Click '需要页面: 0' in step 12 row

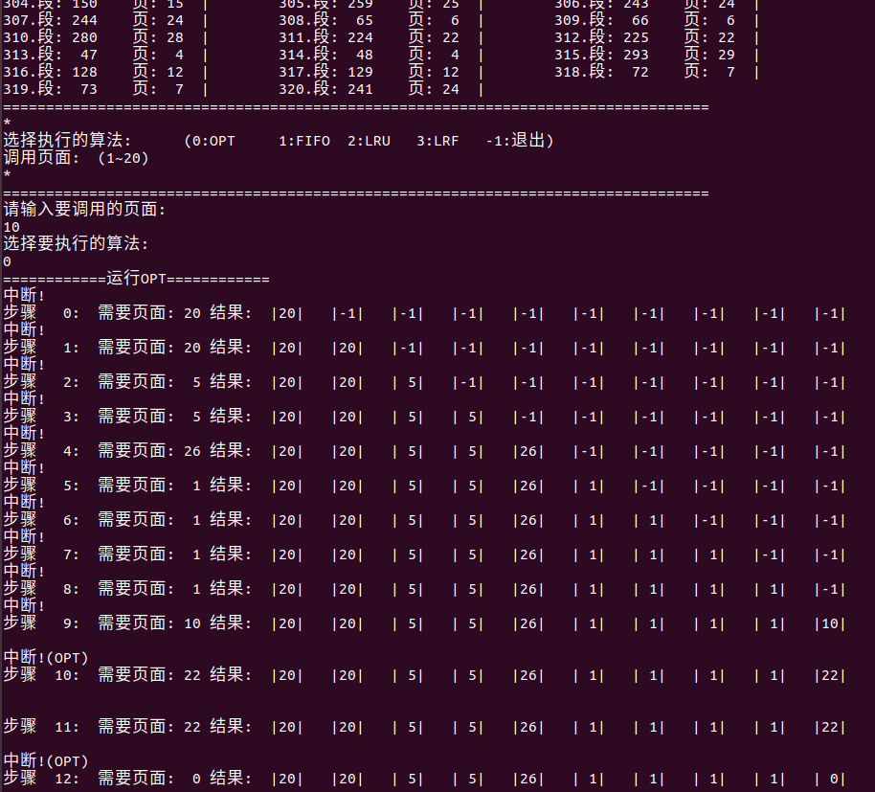pos(149,778)
